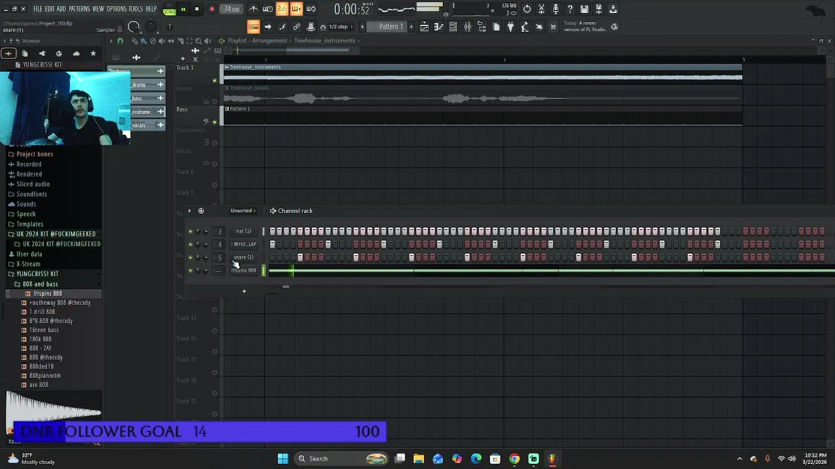Click the undo history circular arrow icon
The width and height of the screenshot is (835, 469).
527,9
